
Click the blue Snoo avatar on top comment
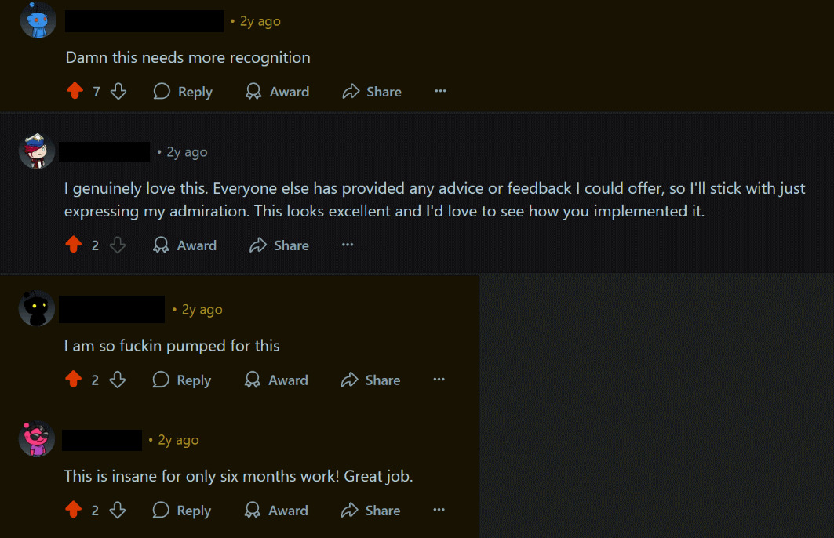37,20
